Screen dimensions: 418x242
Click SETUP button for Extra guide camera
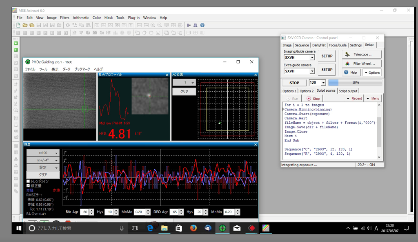[327, 70]
